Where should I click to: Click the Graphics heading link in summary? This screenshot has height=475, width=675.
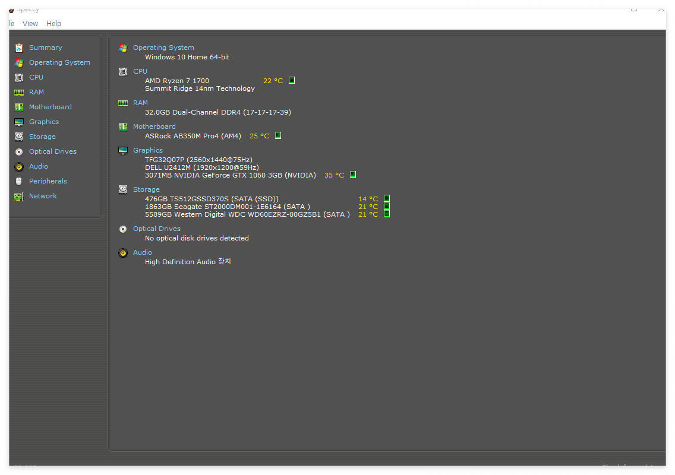pos(147,150)
